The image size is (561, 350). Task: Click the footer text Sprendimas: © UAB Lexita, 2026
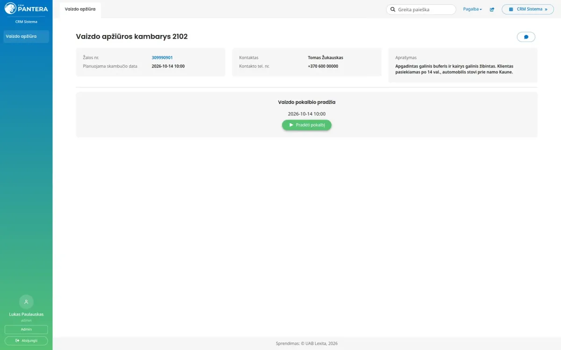(x=307, y=343)
